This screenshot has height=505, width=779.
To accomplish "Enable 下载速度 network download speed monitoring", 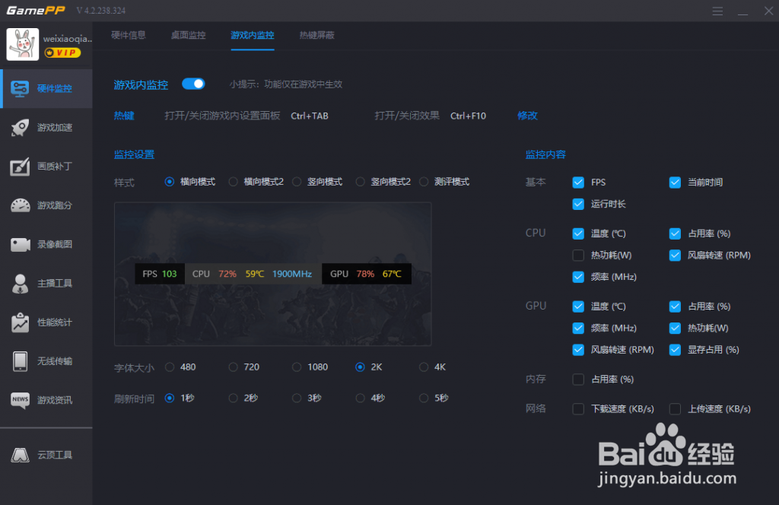I will click(578, 408).
